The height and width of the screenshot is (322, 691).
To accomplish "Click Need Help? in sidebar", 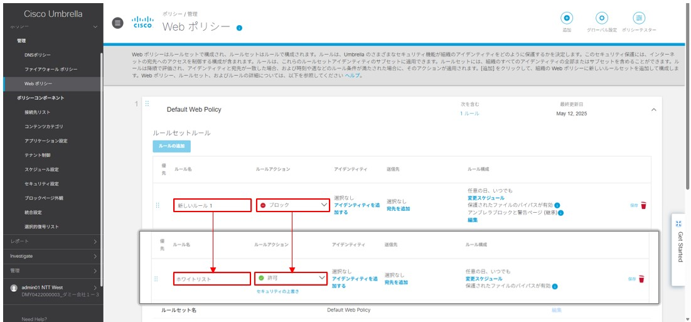I will (35, 319).
